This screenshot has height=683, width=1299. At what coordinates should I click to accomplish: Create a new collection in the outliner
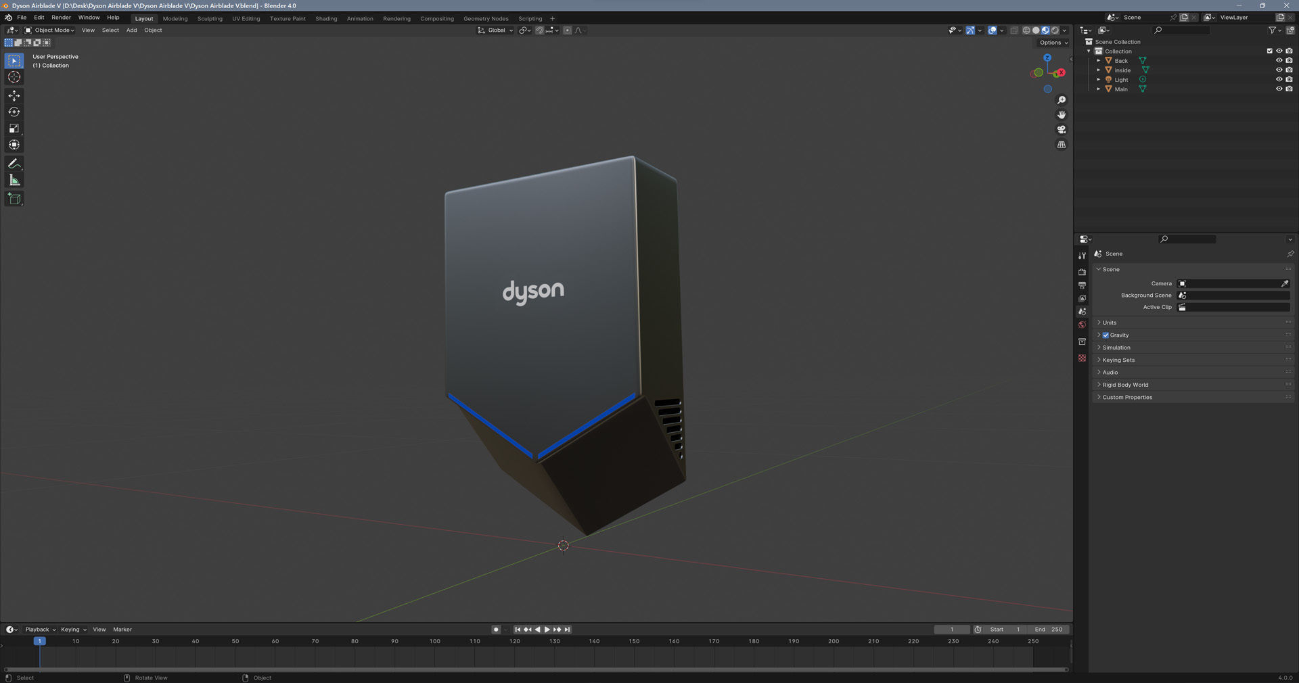click(1290, 30)
